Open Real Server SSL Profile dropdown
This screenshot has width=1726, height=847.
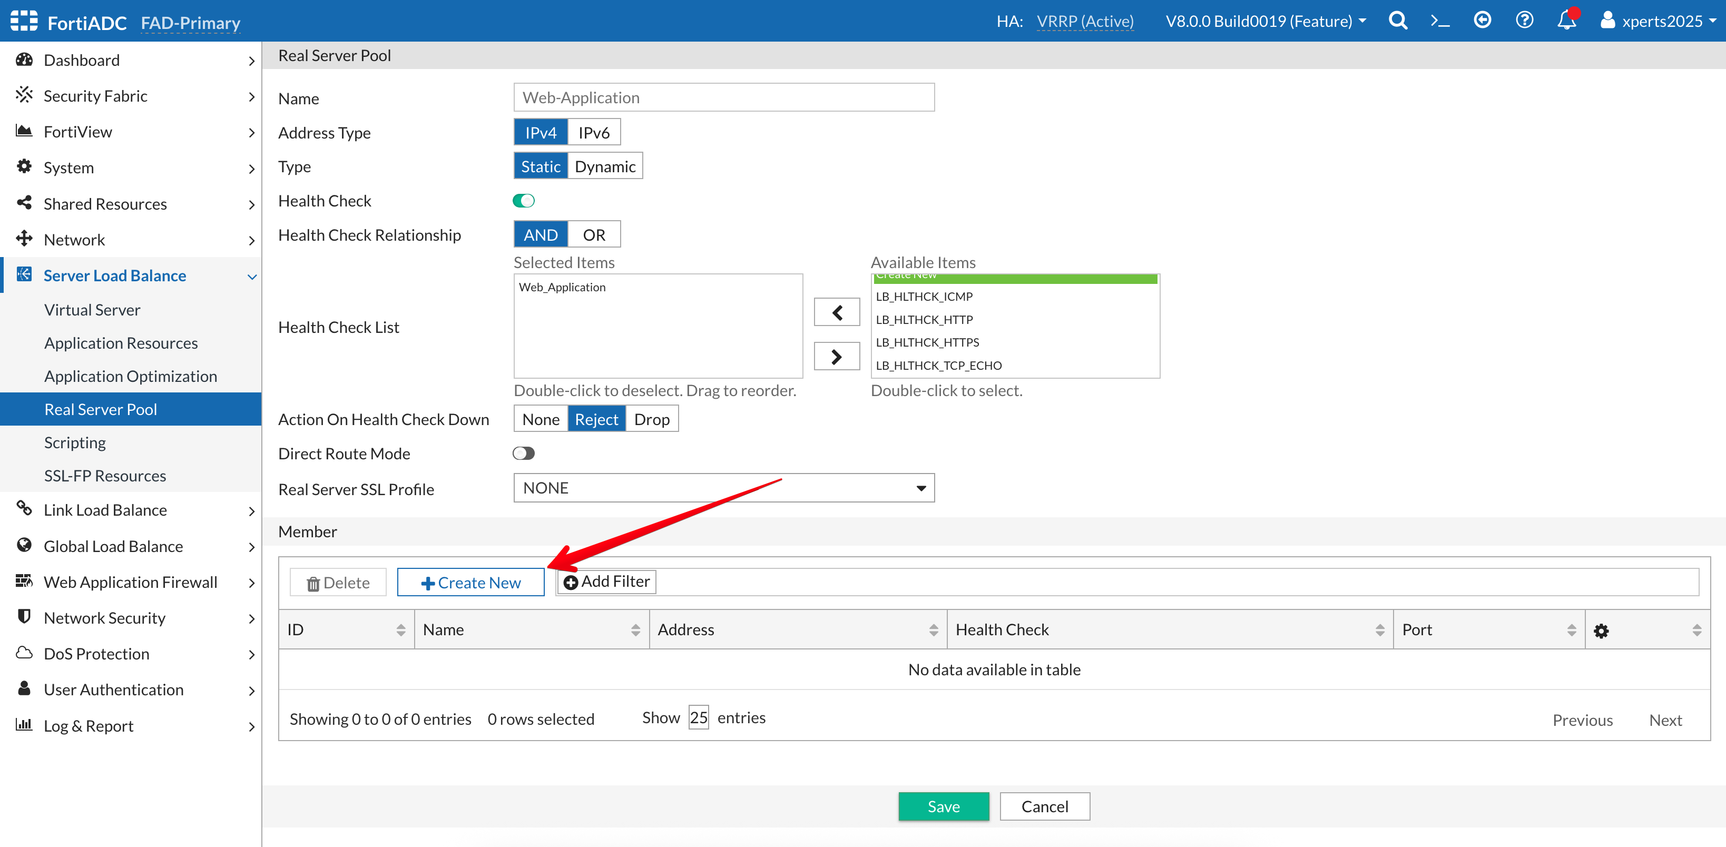tap(723, 488)
